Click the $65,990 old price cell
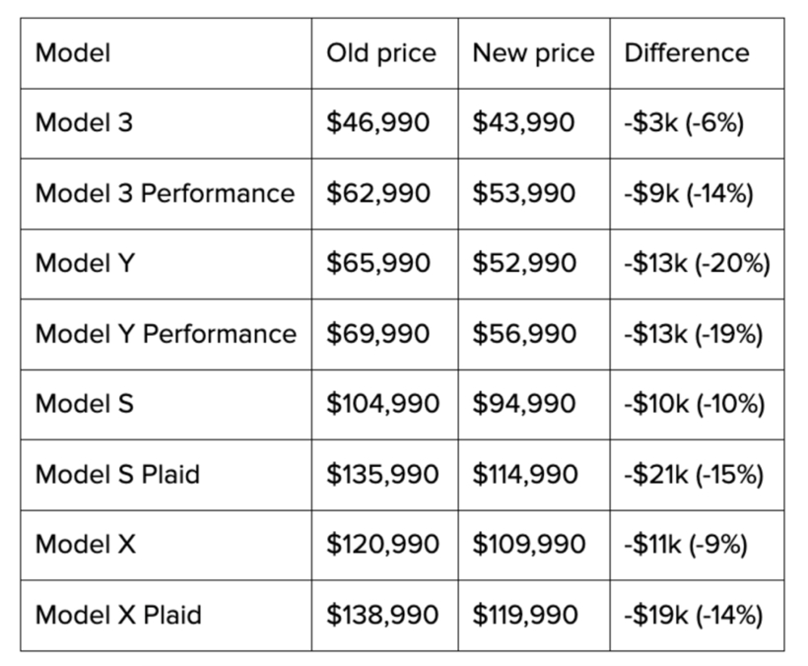Viewport: 808px width, 666px height. (378, 263)
